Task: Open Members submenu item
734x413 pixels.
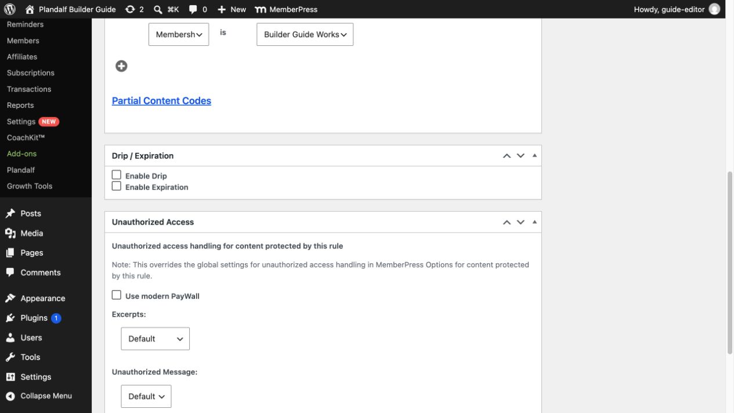Action: (23, 41)
